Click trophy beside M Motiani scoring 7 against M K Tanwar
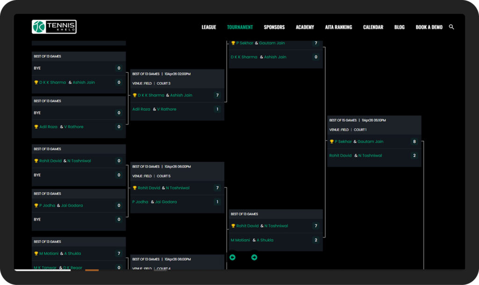479x285 pixels. (36, 253)
